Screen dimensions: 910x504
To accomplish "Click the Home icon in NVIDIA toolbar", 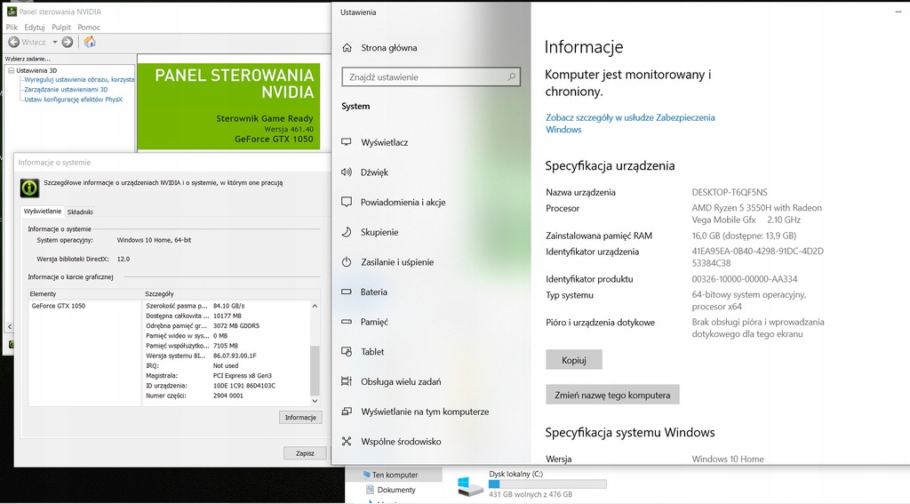I will coord(90,42).
